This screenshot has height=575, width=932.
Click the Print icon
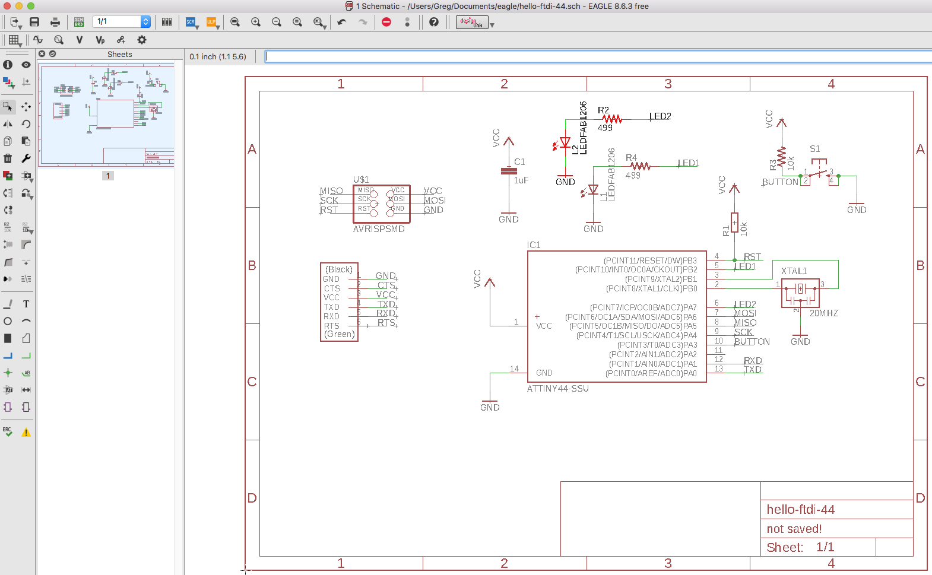click(x=55, y=22)
